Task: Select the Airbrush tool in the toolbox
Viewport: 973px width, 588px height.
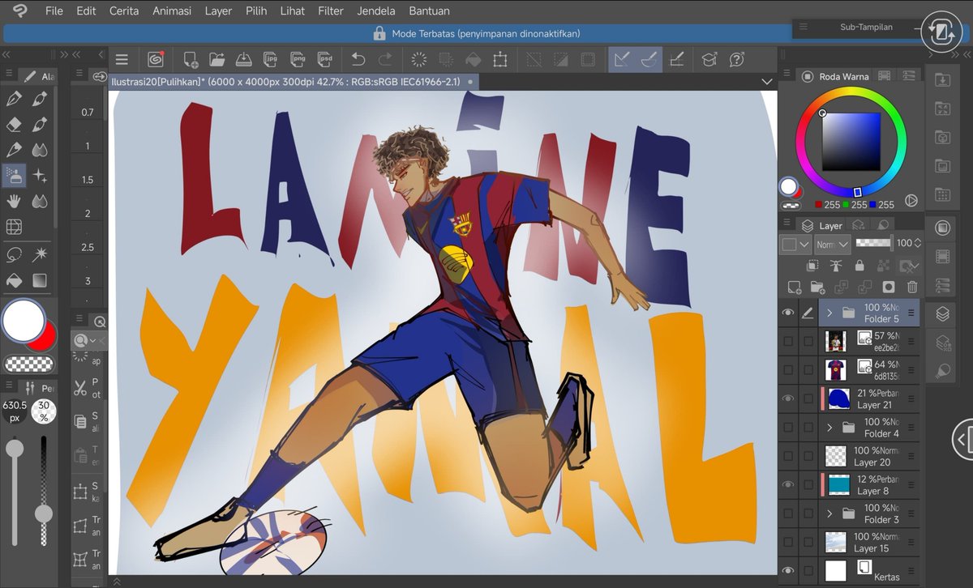Action: point(14,175)
